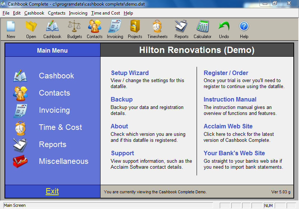The height and width of the screenshot is (209, 299).
Task: Click the Miscellaneous red toolbox icon
Action: click(20, 161)
